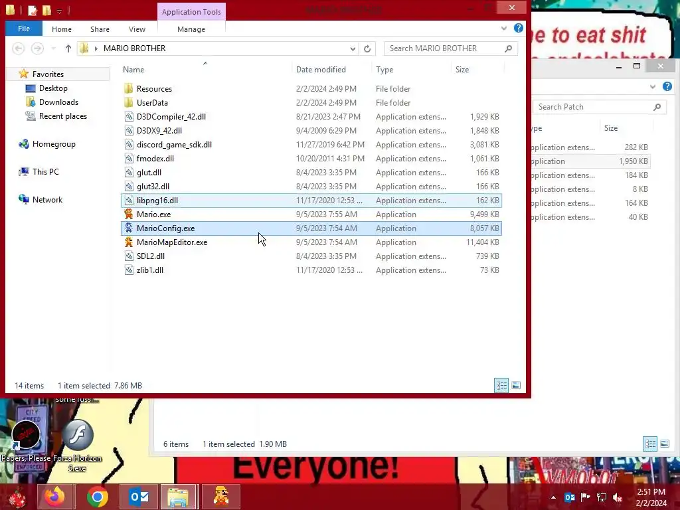Image resolution: width=680 pixels, height=510 pixels.
Task: Refresh the MARIO BROTHER folder
Action: click(x=367, y=48)
